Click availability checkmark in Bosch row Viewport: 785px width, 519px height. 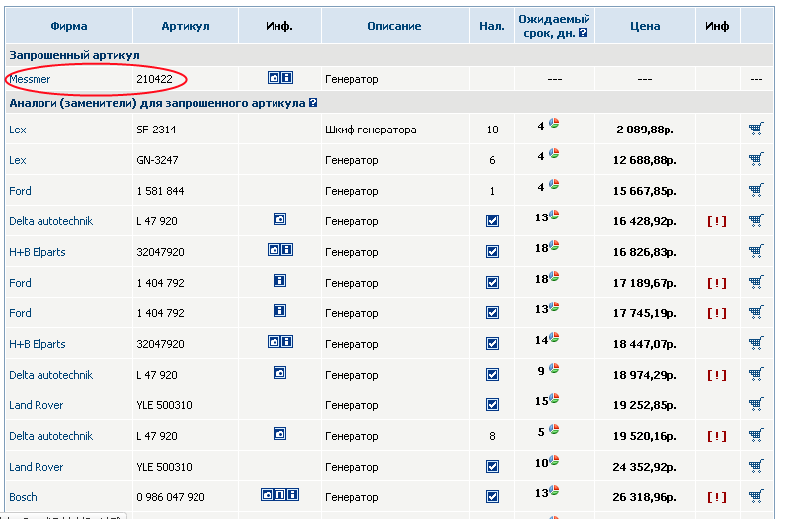click(x=492, y=497)
